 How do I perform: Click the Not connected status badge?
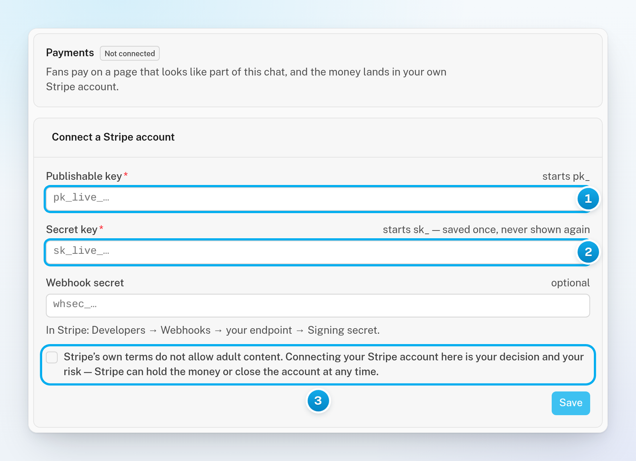(x=130, y=53)
